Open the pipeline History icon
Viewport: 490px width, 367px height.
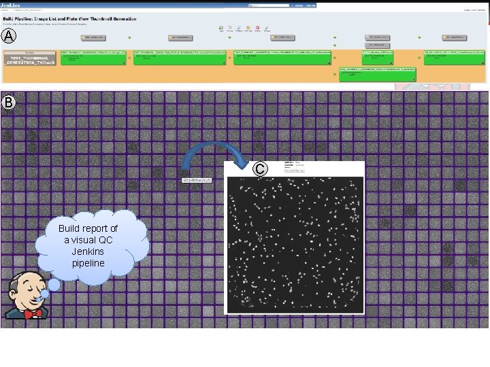[x=230, y=28]
